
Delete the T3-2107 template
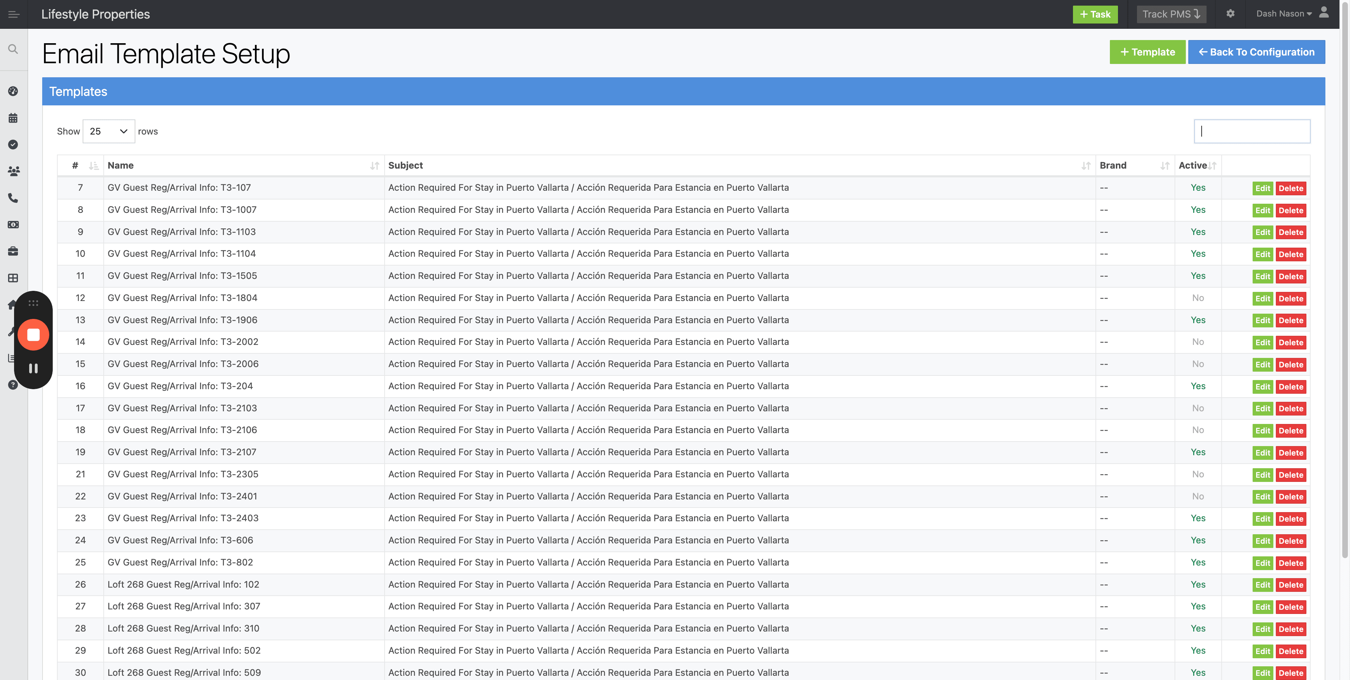(1290, 453)
